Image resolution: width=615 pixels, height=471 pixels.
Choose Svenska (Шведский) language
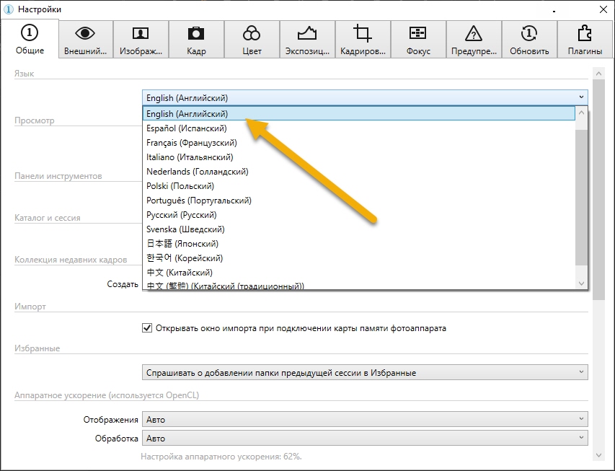point(358,229)
